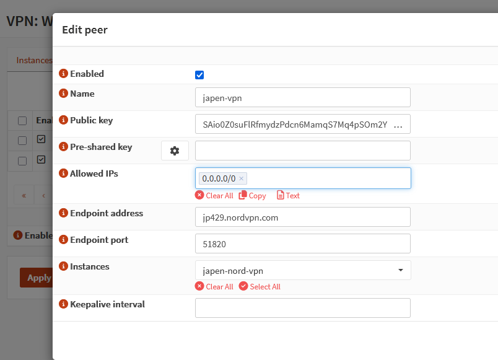This screenshot has height=360, width=498.
Task: Click the gear icon for Pre-shared key
Action: click(x=175, y=151)
